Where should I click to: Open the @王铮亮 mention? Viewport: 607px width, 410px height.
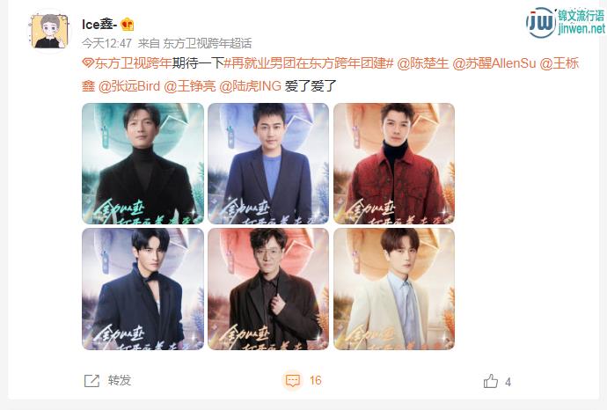tap(190, 86)
